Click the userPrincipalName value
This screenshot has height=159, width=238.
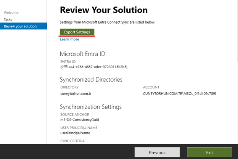coord(75,133)
